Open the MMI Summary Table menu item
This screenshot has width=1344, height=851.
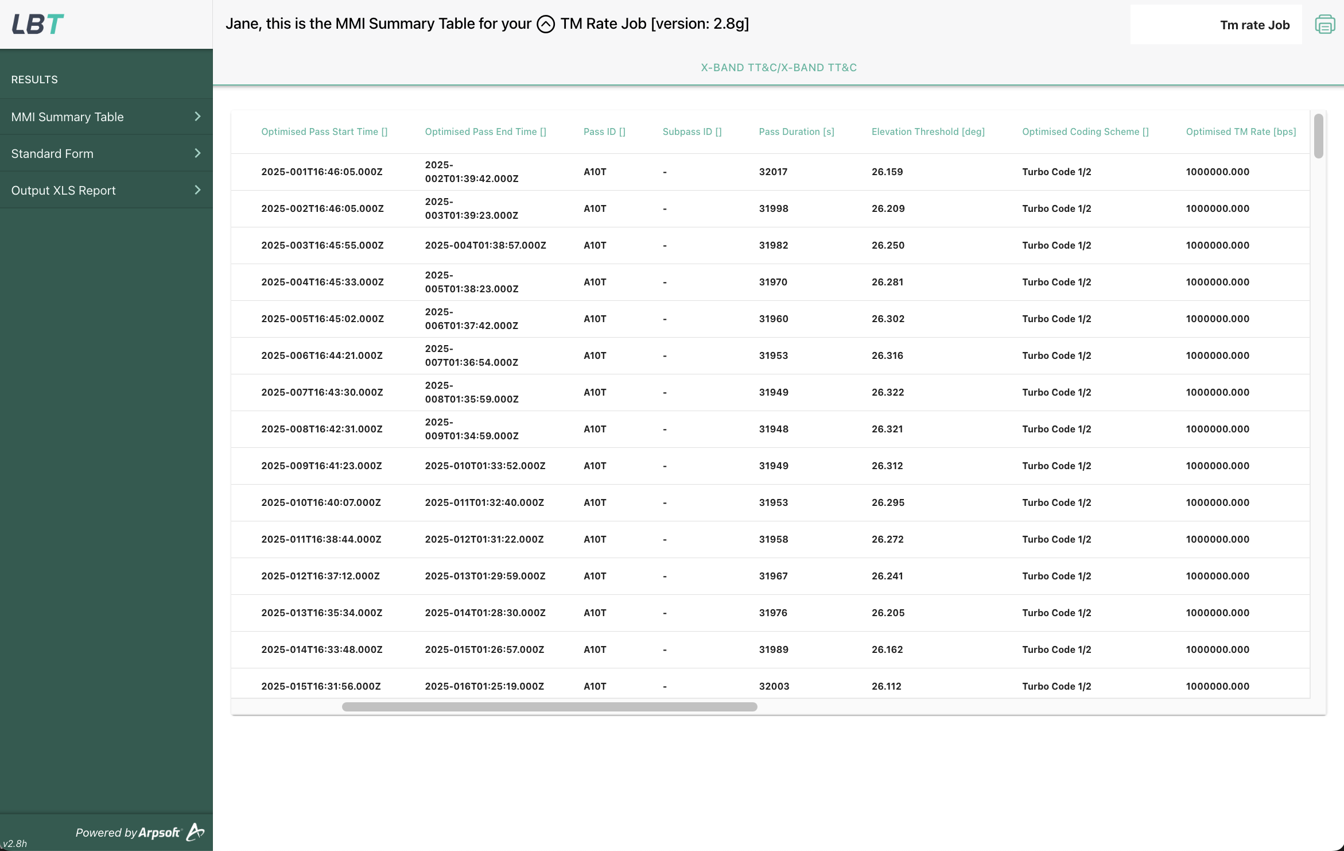coord(68,117)
